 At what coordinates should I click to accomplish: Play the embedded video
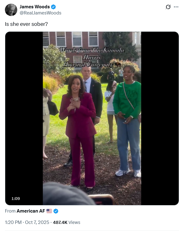click(x=92, y=118)
